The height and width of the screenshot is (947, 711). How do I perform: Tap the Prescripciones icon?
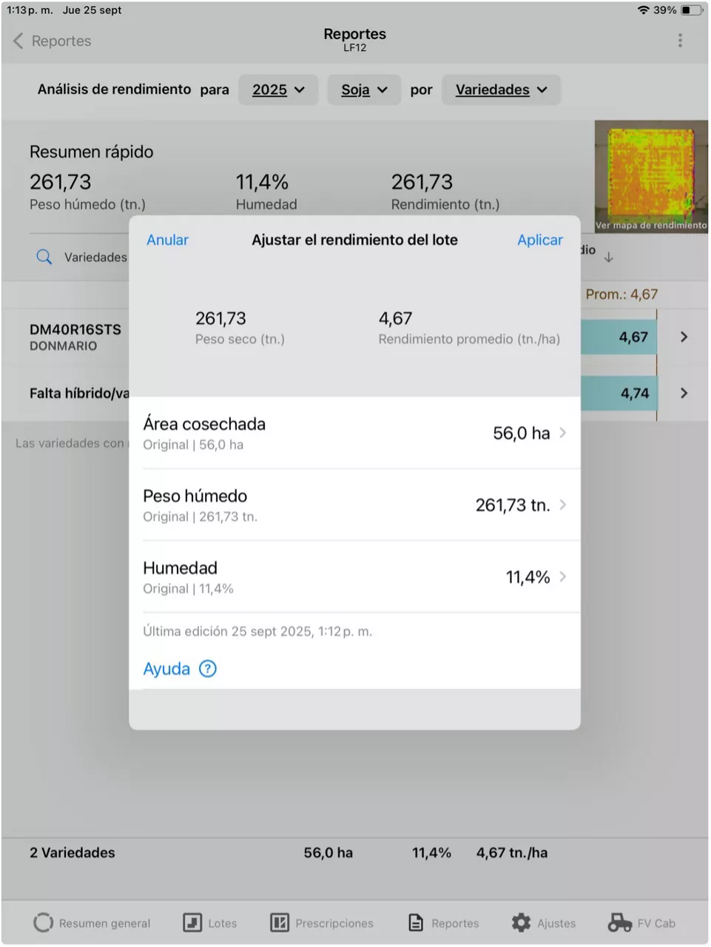(279, 923)
